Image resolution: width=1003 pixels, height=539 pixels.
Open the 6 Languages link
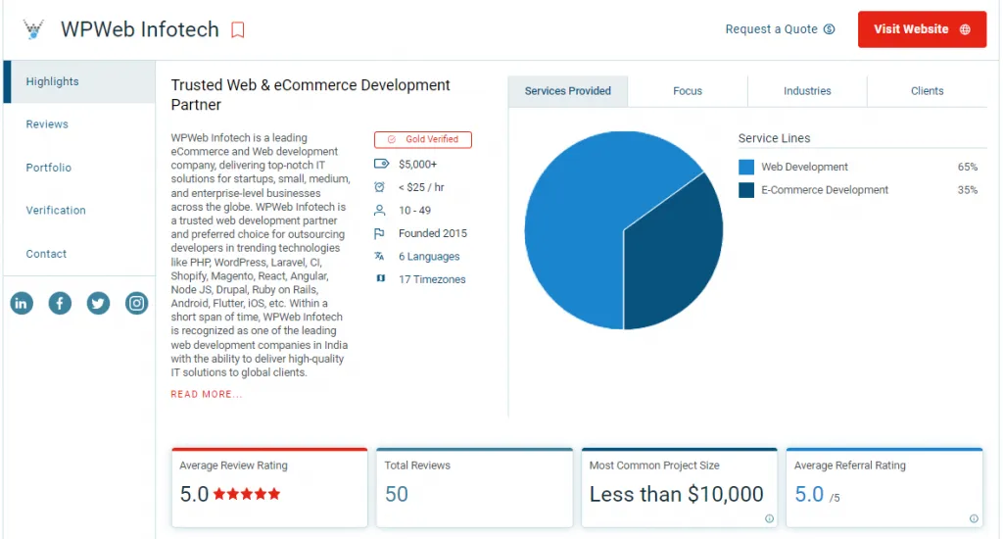tap(429, 256)
